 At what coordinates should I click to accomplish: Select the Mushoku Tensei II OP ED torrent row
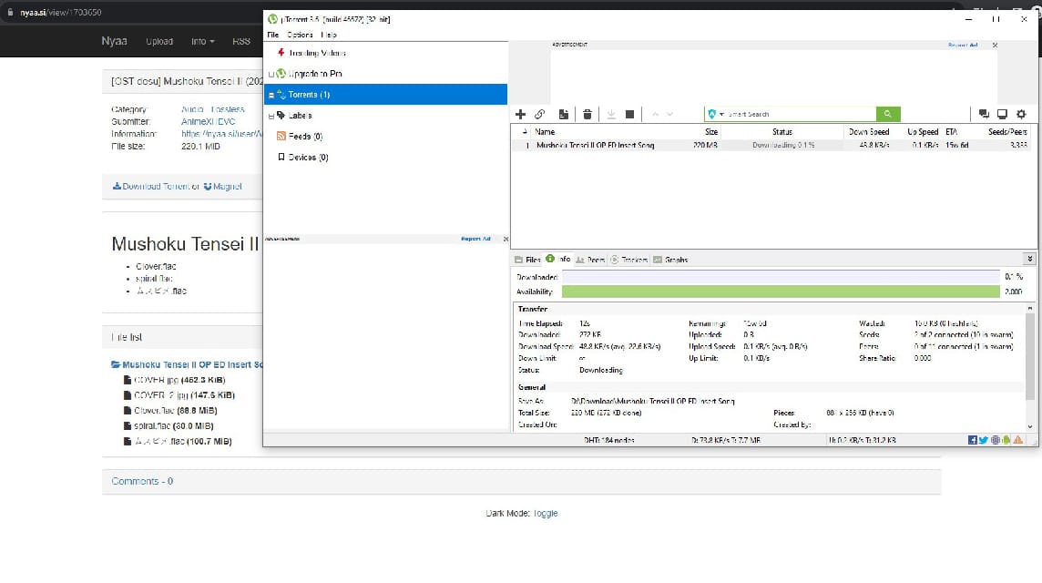771,145
